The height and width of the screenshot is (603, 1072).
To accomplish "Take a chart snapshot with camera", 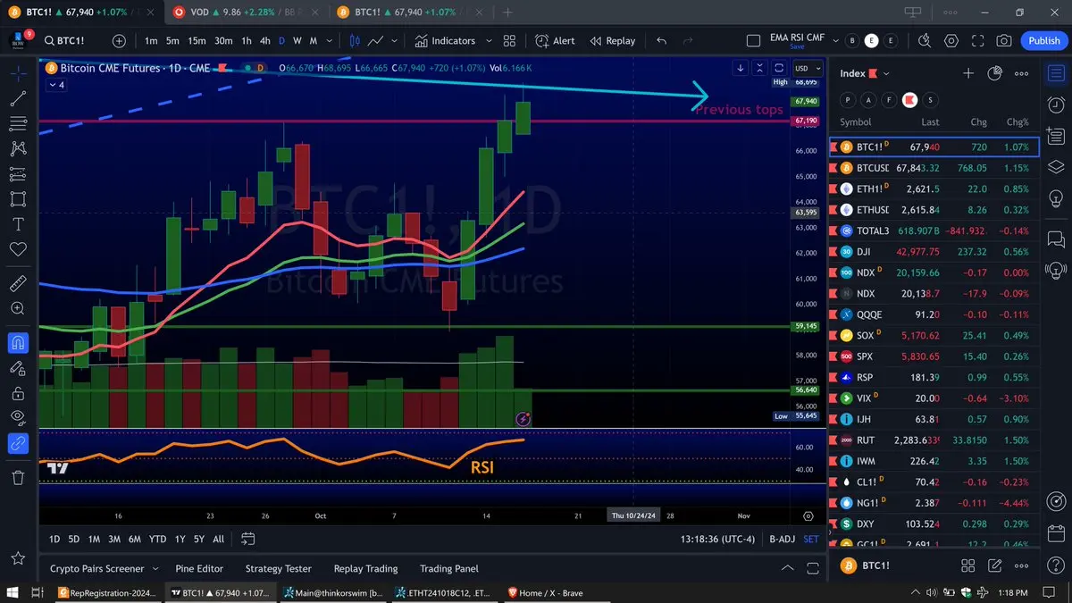I will pyautogui.click(x=1004, y=40).
